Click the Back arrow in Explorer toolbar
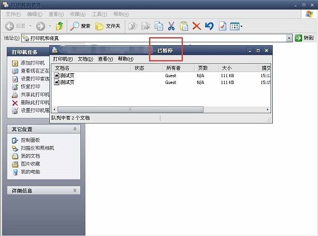The image size is (318, 236). (9, 26)
